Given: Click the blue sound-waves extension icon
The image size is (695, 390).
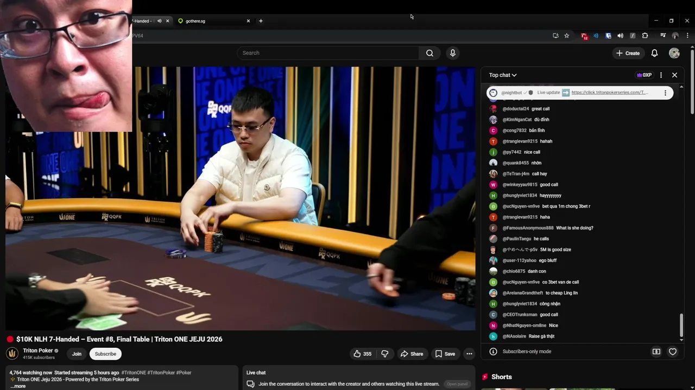Looking at the screenshot, I should coord(596,36).
